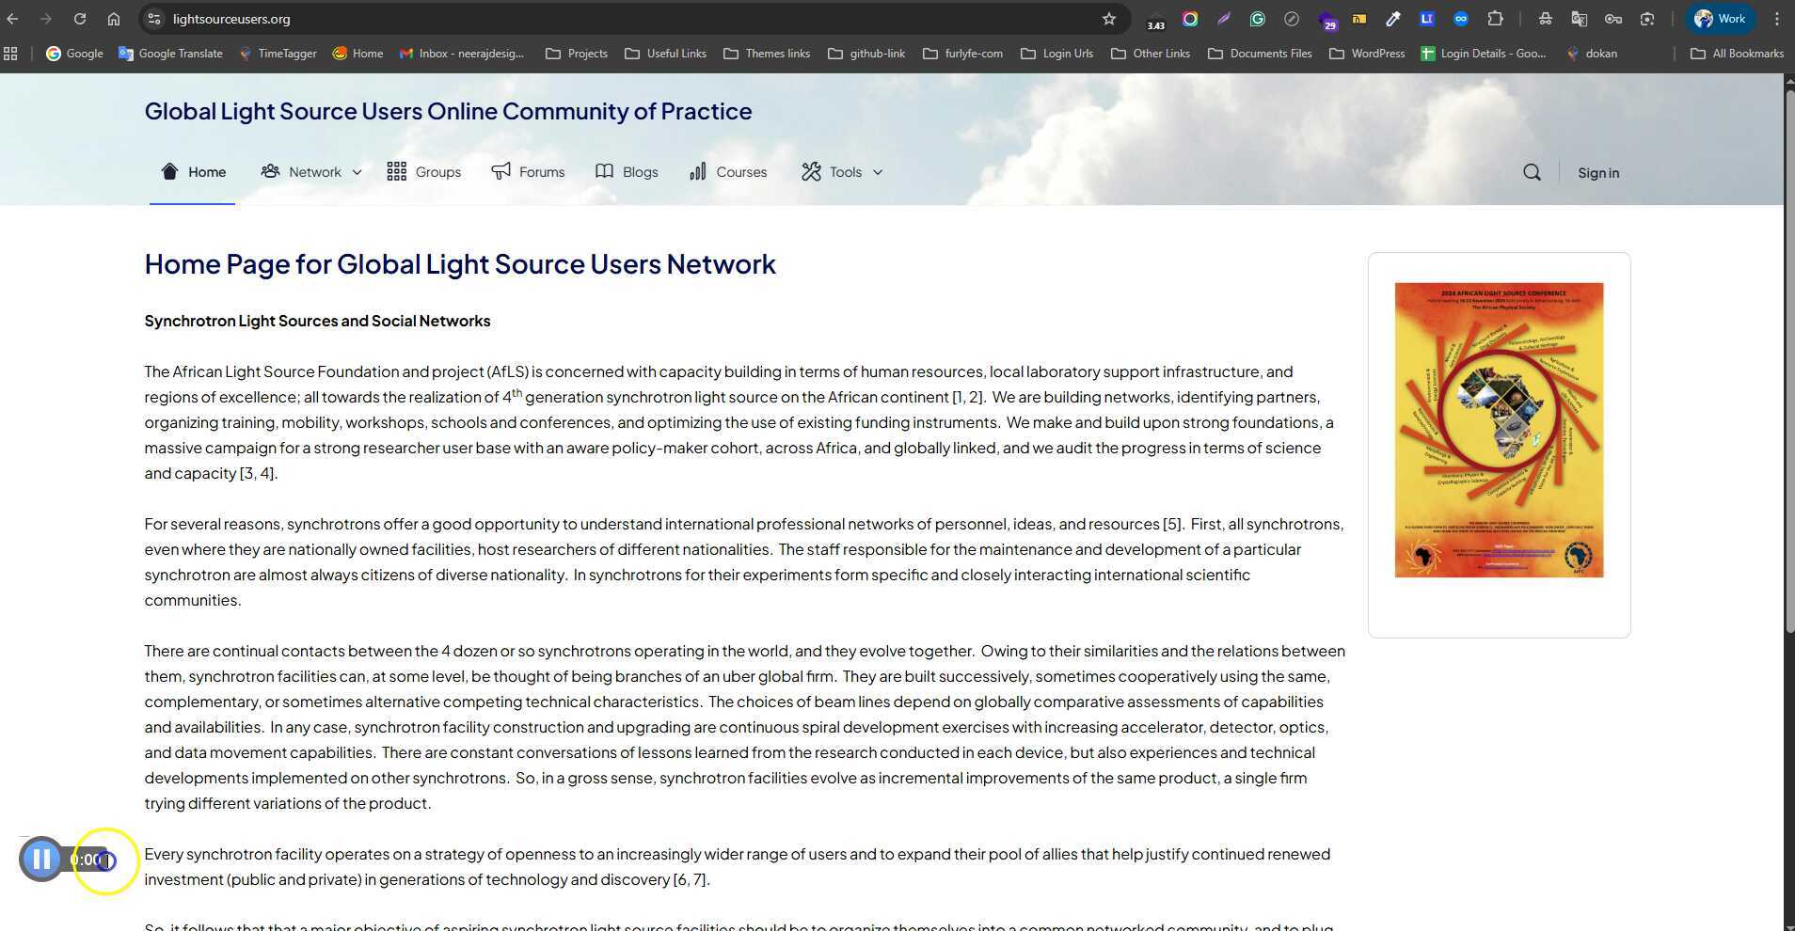
Task: Open the browser home page icon
Action: point(114,19)
